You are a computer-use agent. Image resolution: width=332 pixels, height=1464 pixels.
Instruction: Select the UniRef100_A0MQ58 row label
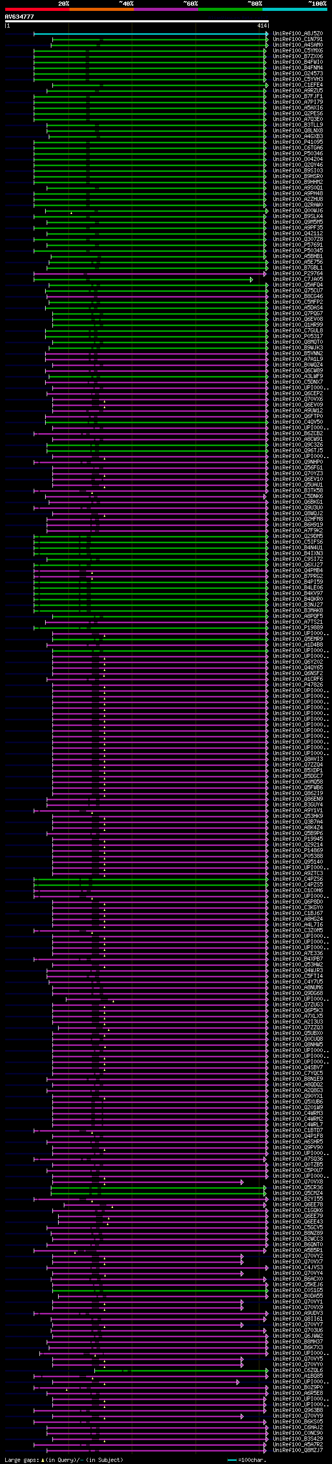(298, 782)
